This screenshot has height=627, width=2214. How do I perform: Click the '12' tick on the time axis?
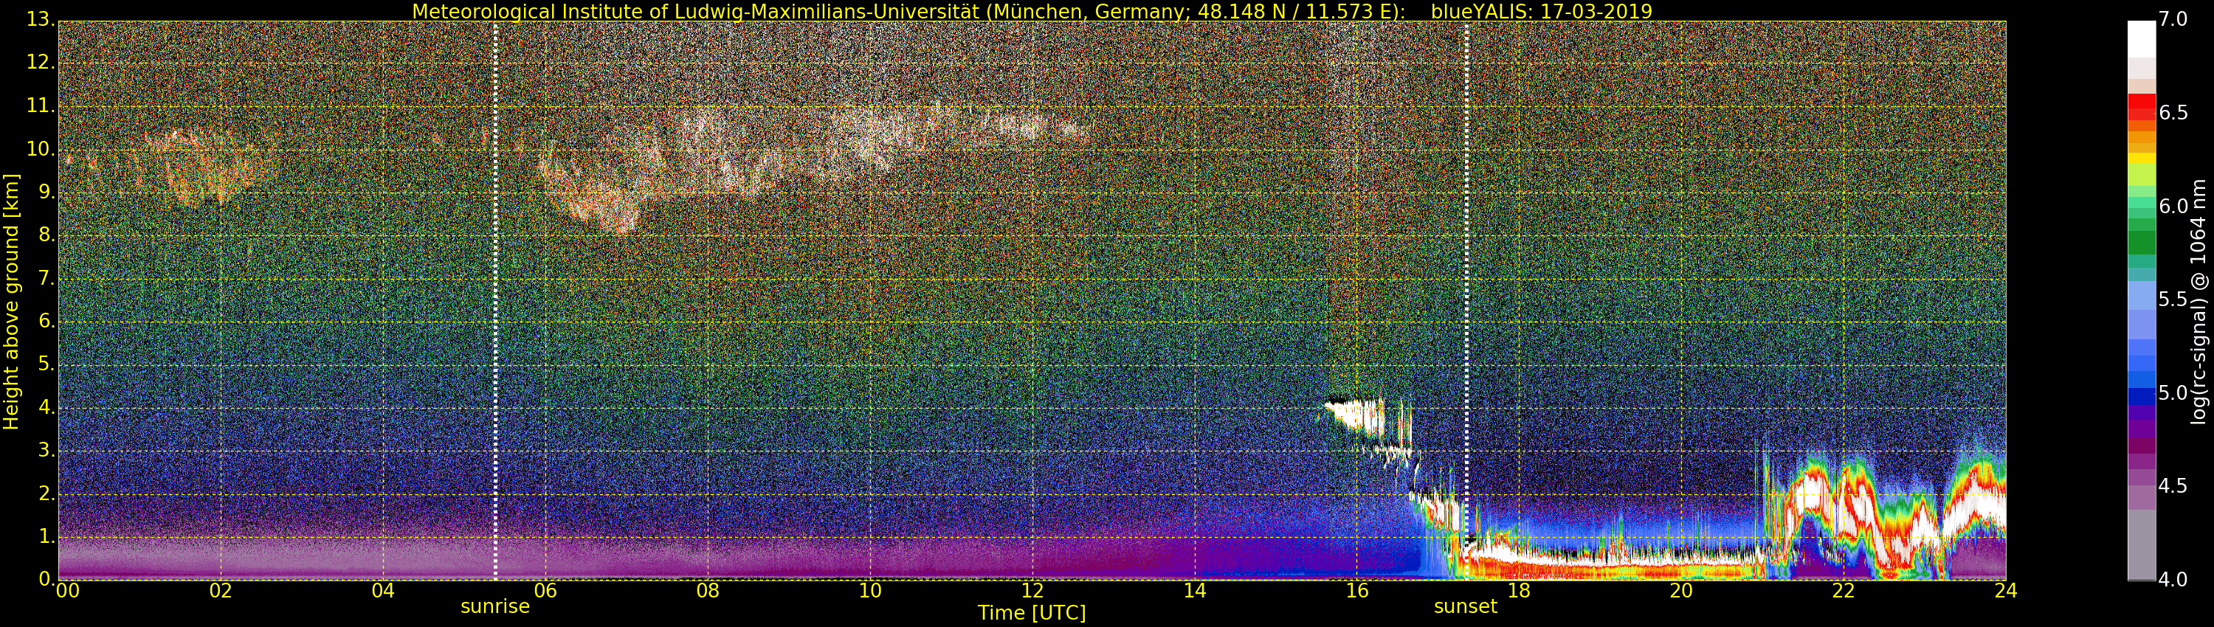tap(1032, 591)
